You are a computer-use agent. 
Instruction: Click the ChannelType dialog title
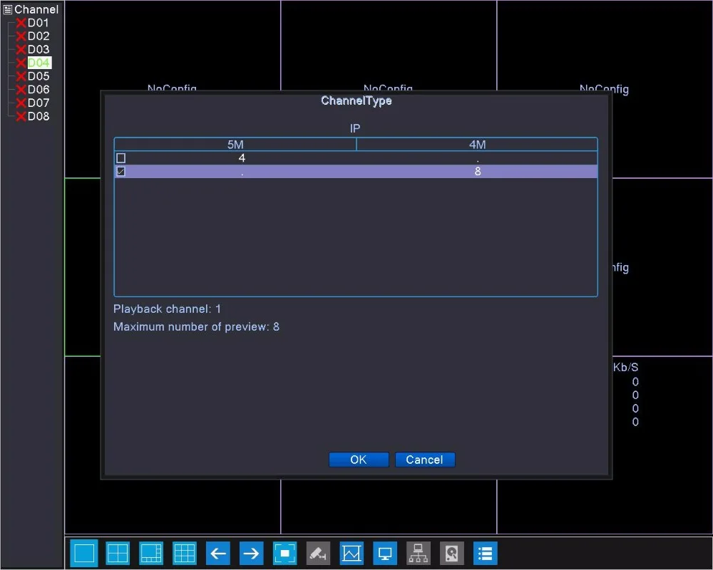pyautogui.click(x=356, y=100)
